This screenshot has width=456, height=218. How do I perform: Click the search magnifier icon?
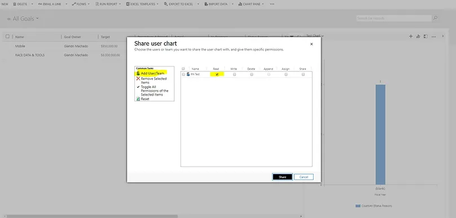coord(435,18)
